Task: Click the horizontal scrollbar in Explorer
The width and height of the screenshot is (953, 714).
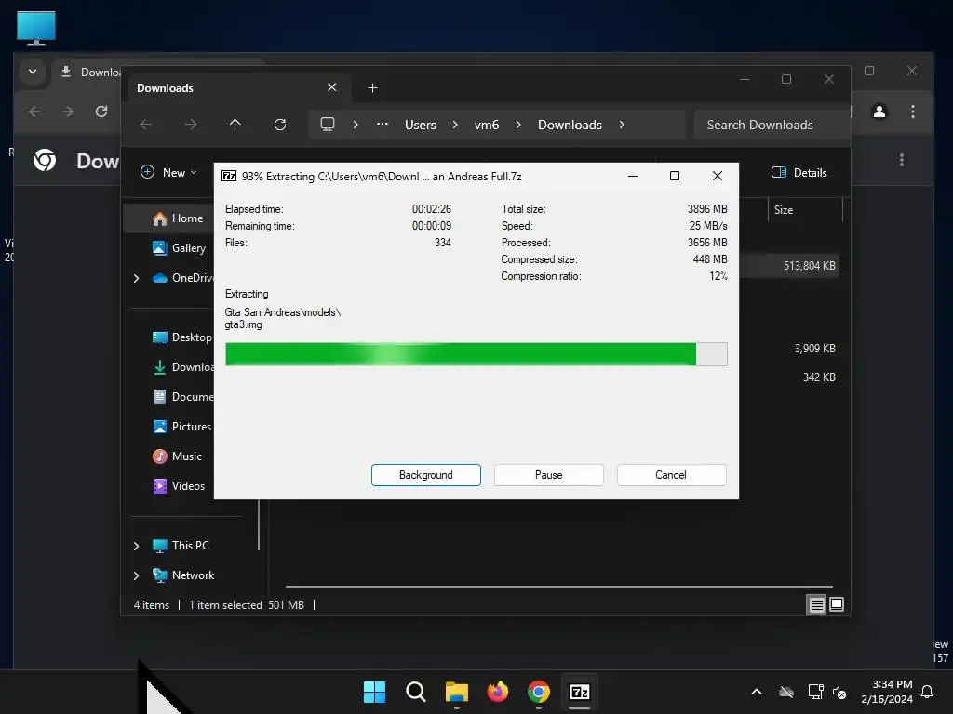Action: click(558, 587)
